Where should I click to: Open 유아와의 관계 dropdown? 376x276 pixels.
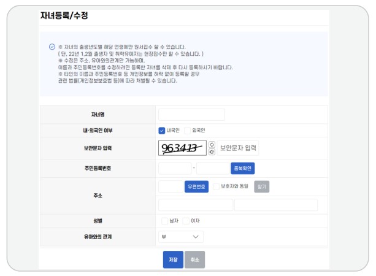[181, 237]
